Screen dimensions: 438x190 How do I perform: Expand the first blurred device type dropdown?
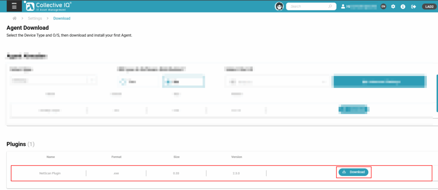click(53, 80)
